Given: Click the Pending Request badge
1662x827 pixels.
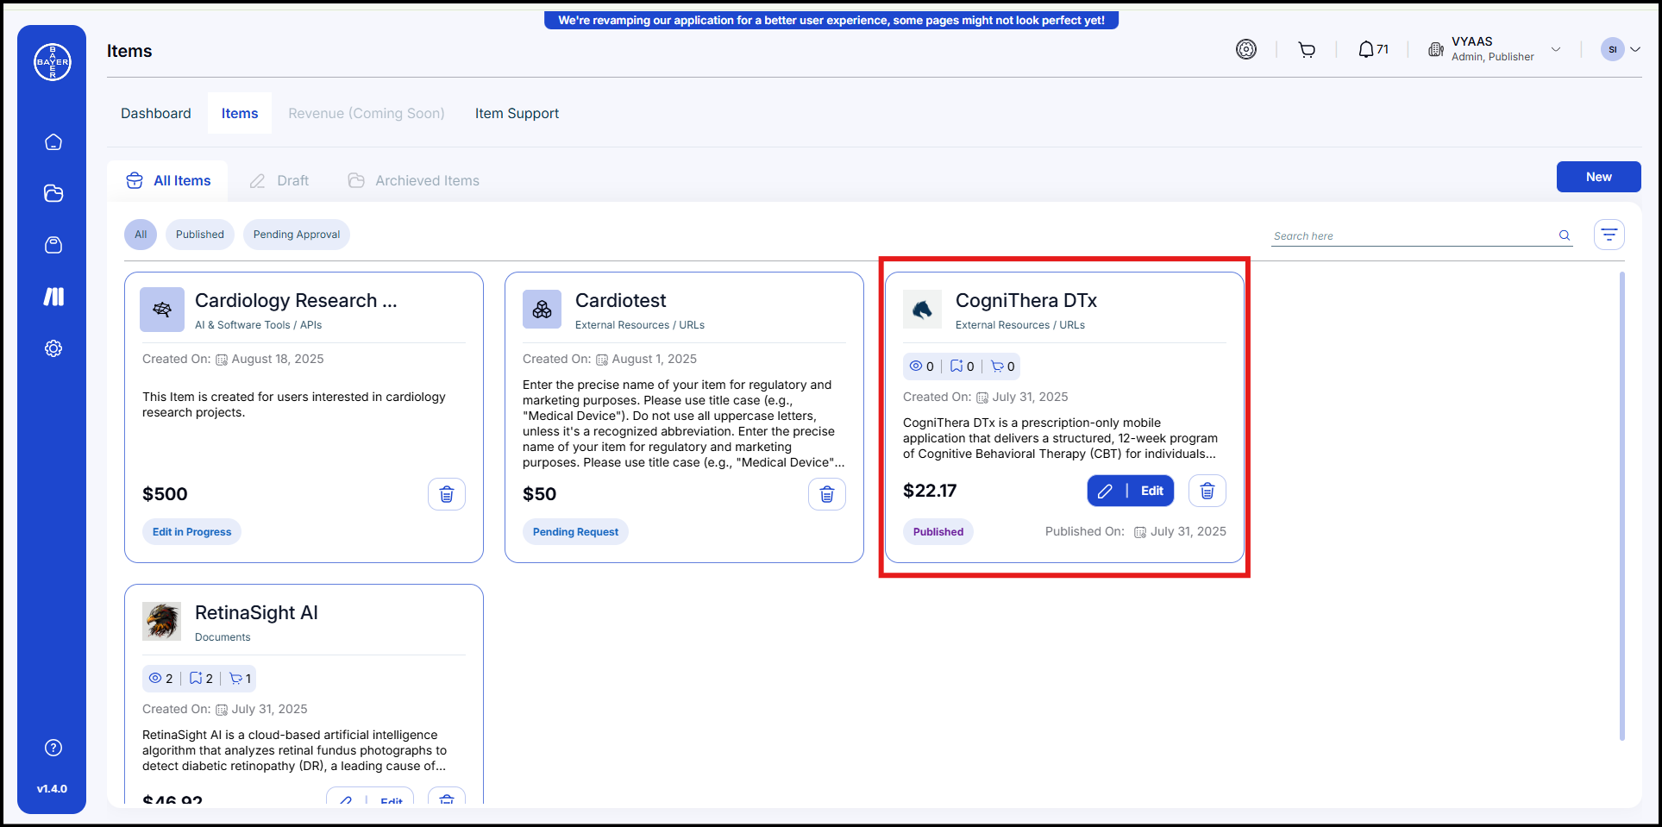Looking at the screenshot, I should coord(575,532).
